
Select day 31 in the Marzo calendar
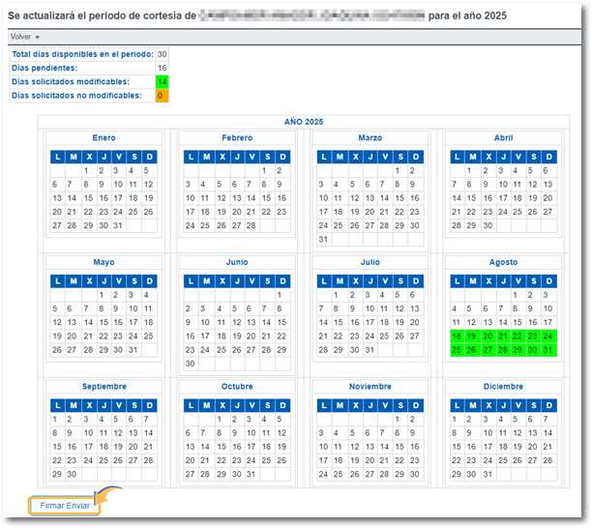point(323,239)
